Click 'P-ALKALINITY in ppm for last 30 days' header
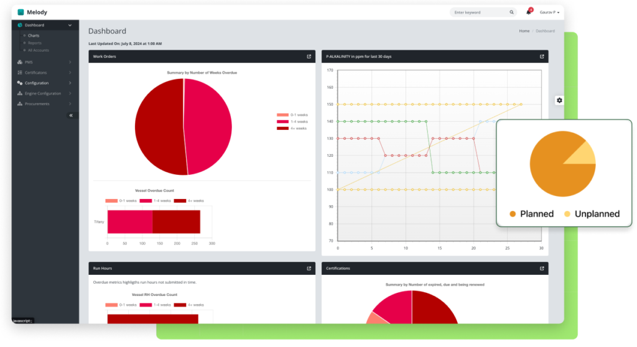 click(x=359, y=57)
